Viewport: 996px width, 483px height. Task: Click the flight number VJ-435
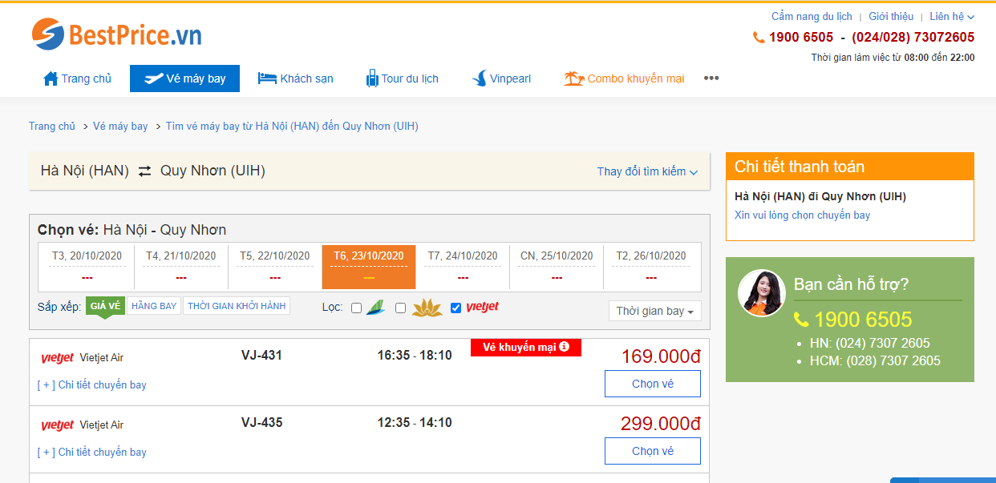[261, 422]
